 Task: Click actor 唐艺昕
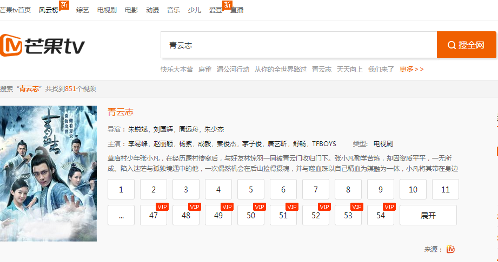(x=277, y=144)
